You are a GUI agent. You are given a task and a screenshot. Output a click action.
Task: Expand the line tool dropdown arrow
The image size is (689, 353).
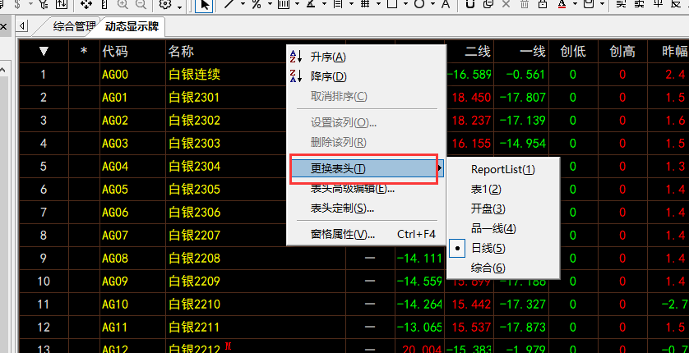click(242, 4)
